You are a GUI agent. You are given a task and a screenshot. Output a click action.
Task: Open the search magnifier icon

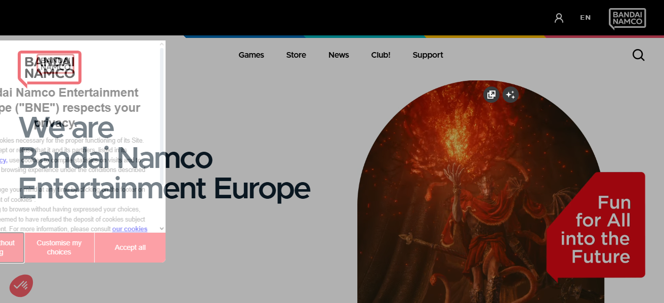638,55
